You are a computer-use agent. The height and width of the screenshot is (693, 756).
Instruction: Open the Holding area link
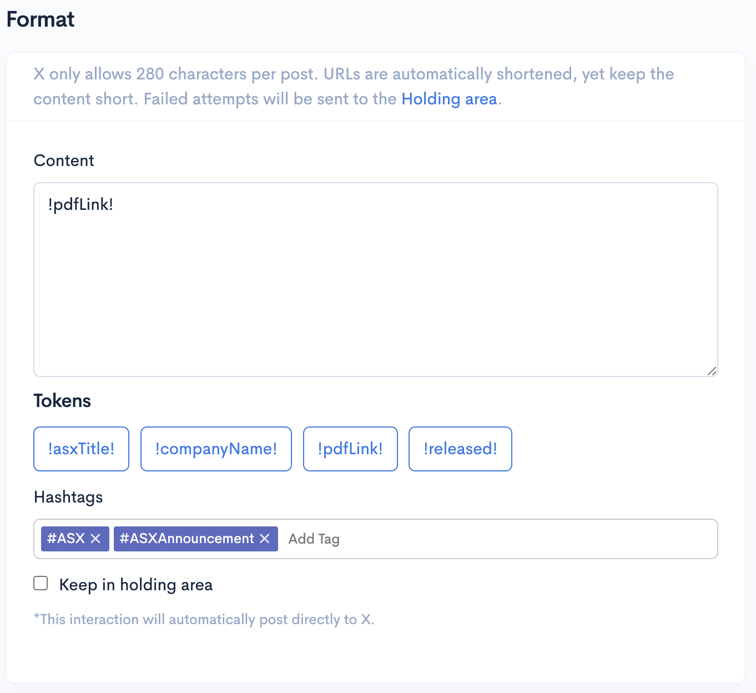[449, 99]
